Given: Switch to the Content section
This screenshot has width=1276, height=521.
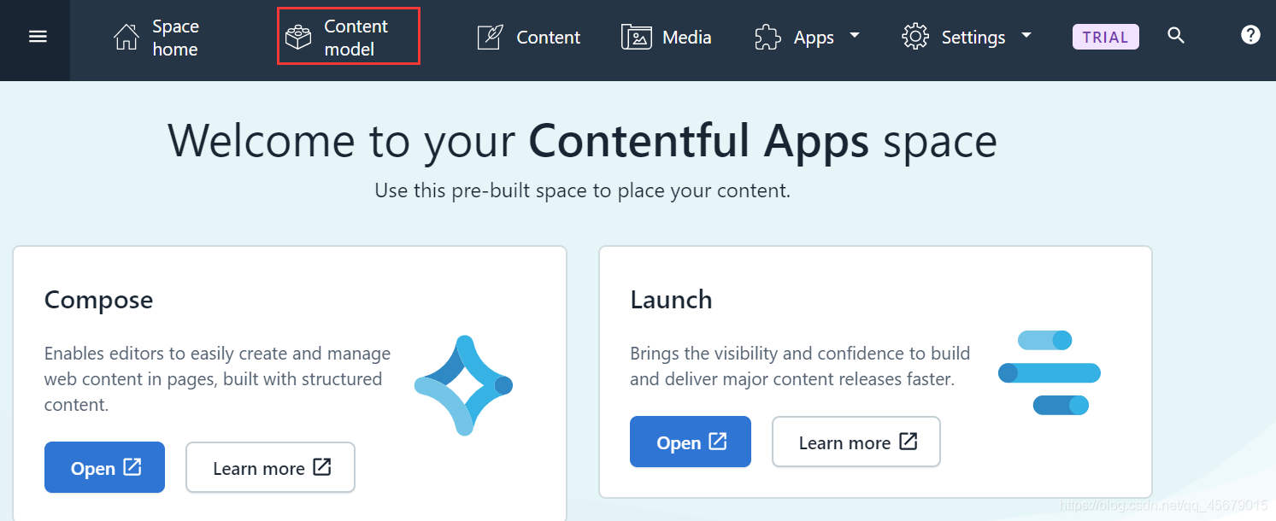Looking at the screenshot, I should [528, 38].
